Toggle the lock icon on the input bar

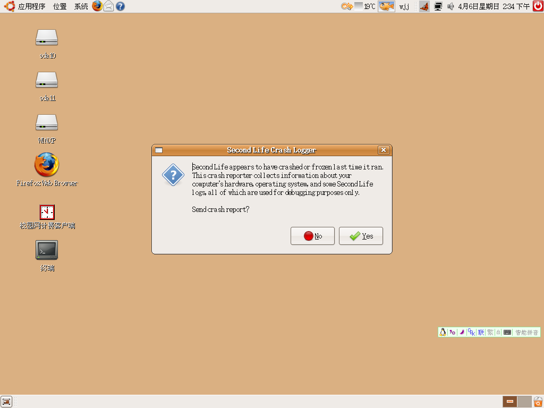point(498,333)
